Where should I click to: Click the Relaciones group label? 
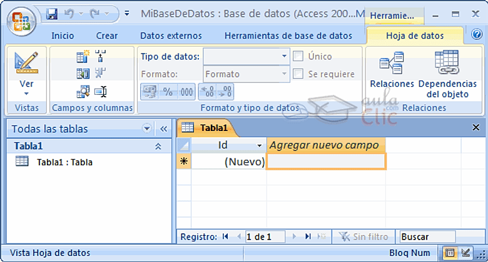(424, 108)
